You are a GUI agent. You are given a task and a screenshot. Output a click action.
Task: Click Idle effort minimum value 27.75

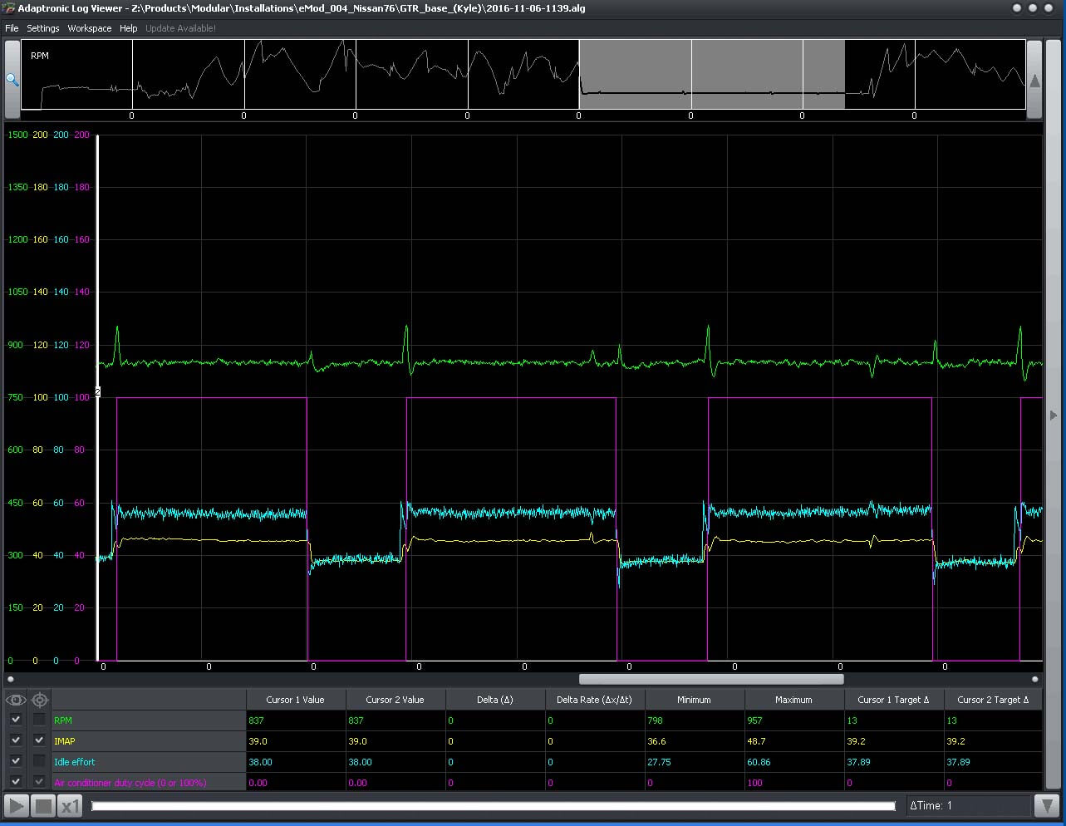[x=659, y=762]
